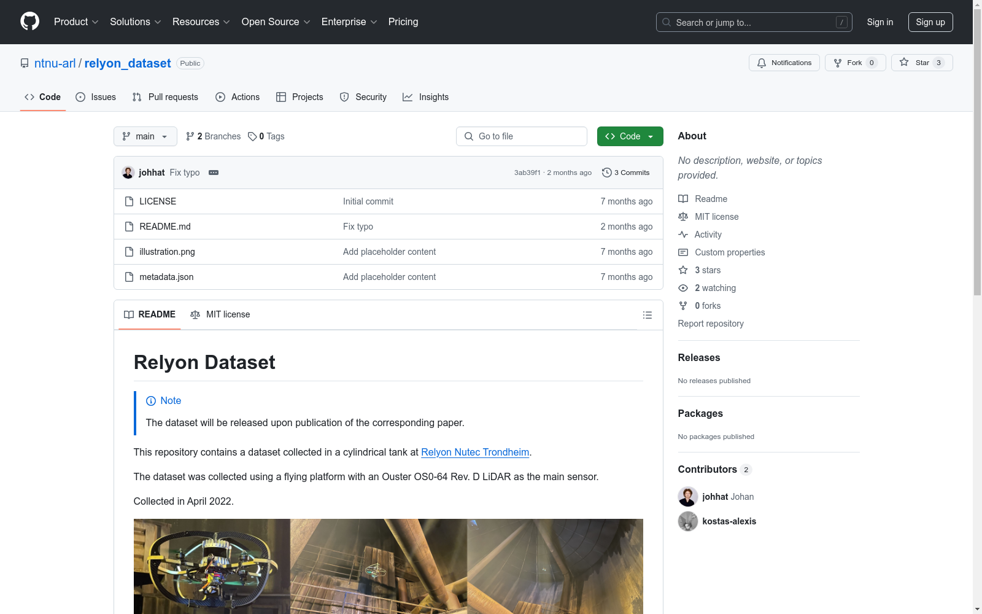This screenshot has width=982, height=614.
Task: Click the watching eye icon
Action: click(683, 288)
